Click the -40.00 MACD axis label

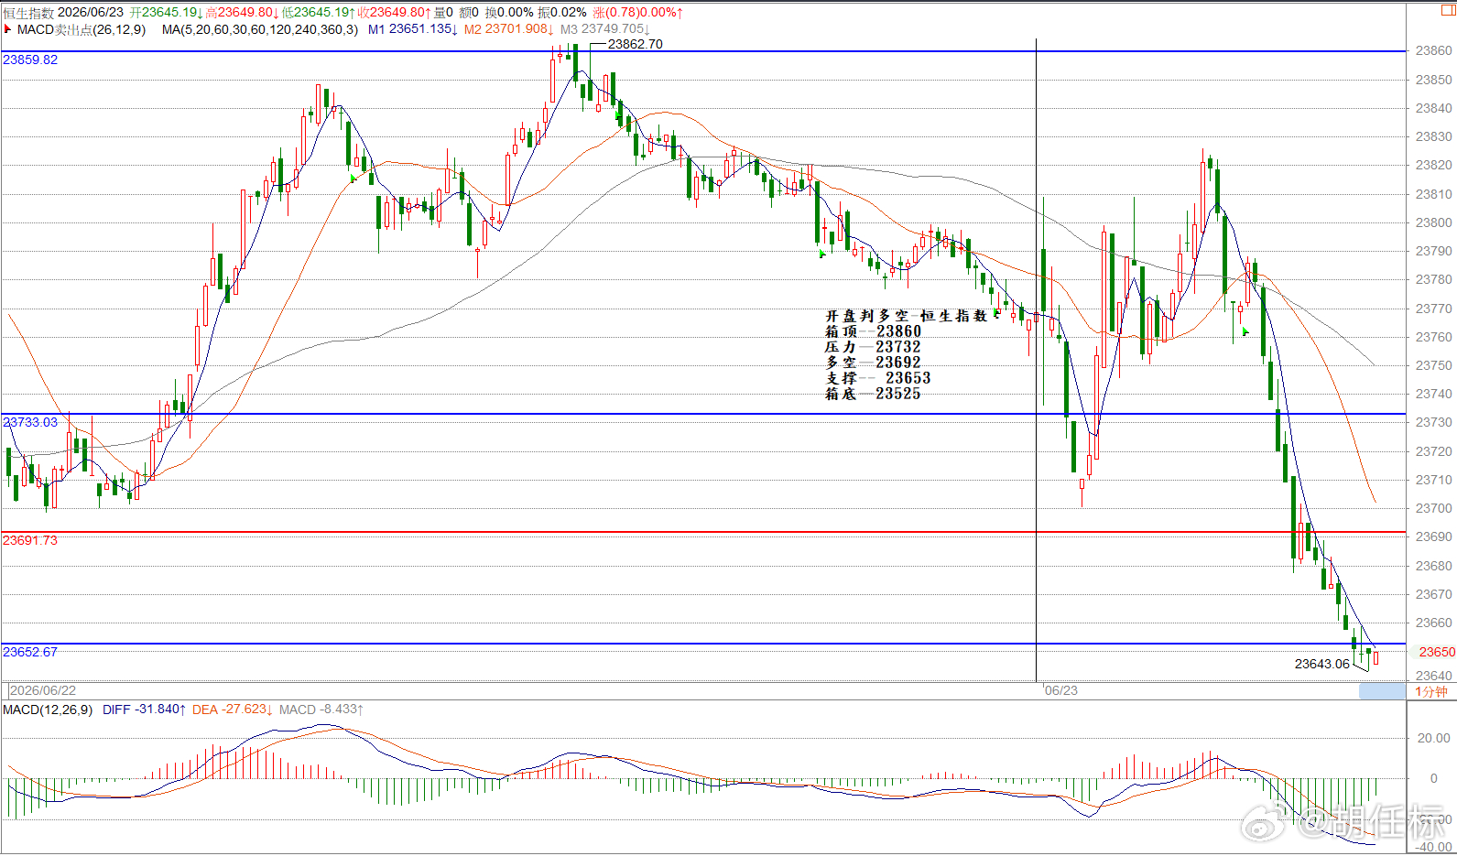point(1431,847)
